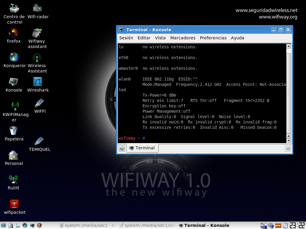Click the Power Management:off text
Screen dimensions: 306x229
[166, 111]
